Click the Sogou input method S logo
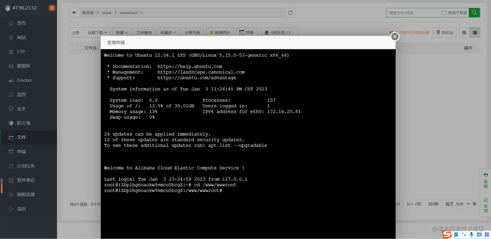This screenshot has width=491, height=239. pos(447,234)
